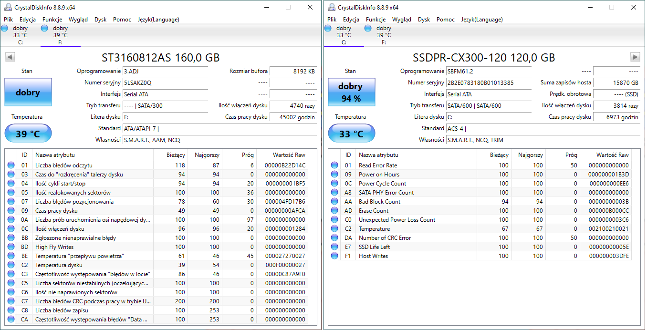This screenshot has width=647, height=330.
Task: Click status orb for Host Writes row
Action: 334,256
